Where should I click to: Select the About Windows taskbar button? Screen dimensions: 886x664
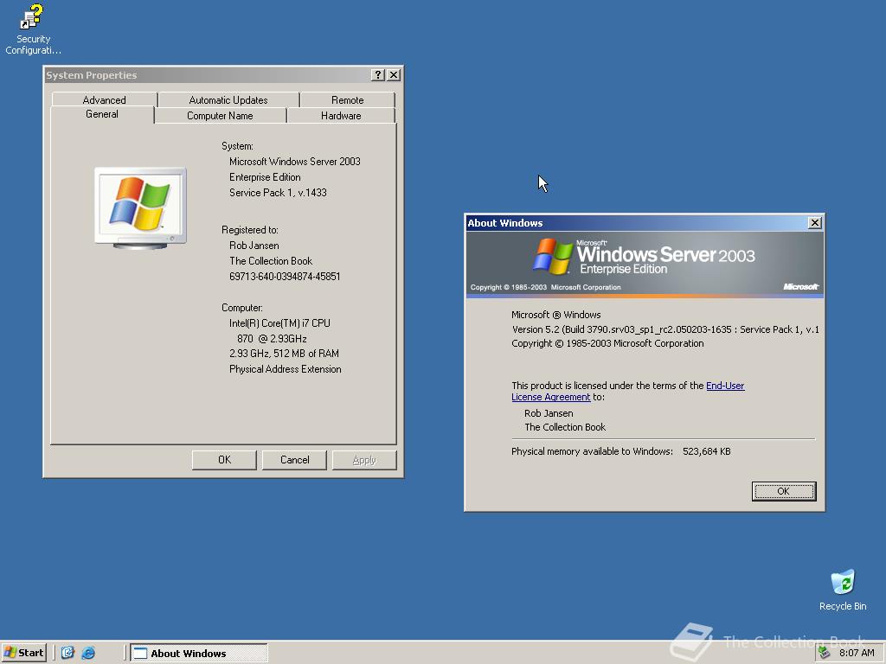click(x=199, y=653)
